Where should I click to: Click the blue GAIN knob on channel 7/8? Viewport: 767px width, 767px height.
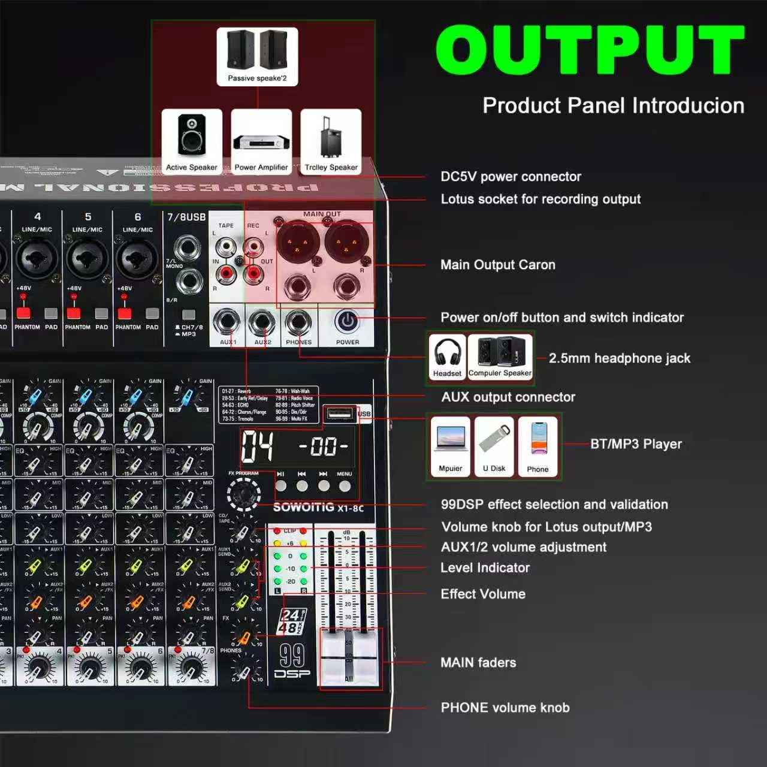tap(188, 395)
